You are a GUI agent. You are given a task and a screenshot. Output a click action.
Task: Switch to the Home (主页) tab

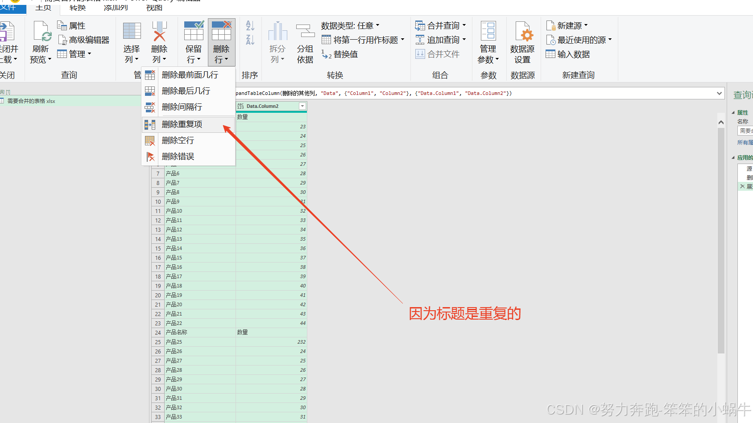pos(43,8)
